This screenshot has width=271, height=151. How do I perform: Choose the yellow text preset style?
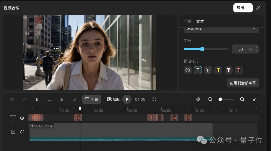coord(218,70)
